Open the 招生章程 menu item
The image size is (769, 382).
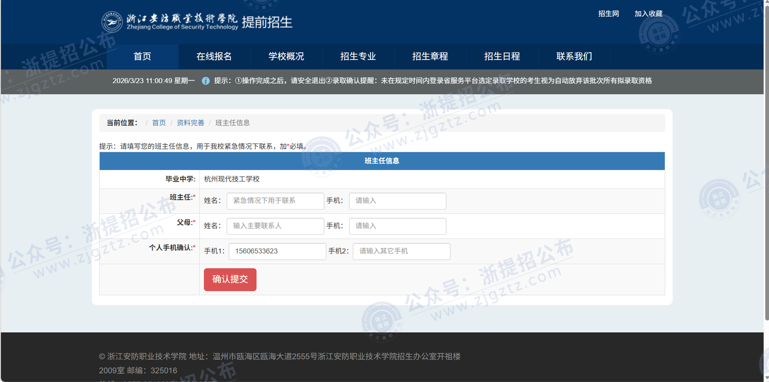click(430, 56)
